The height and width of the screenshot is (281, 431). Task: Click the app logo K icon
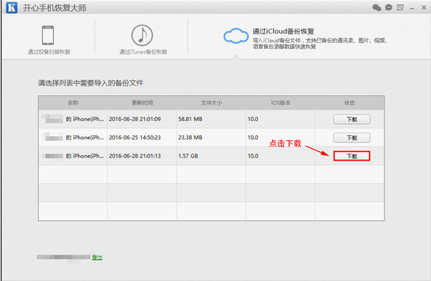tap(11, 7)
